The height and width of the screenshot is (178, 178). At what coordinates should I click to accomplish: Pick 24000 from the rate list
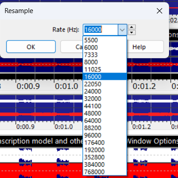[x=105, y=91]
